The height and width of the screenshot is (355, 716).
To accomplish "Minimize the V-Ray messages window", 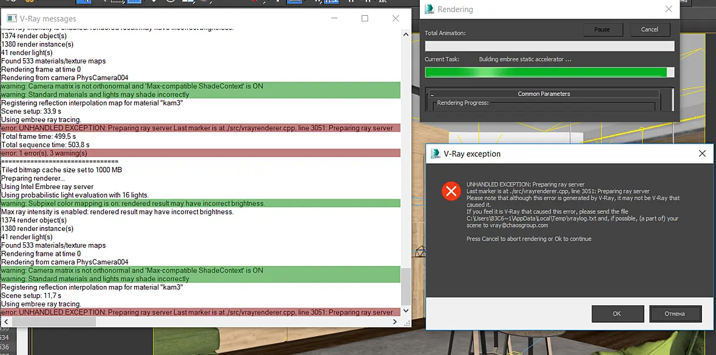I will click(x=334, y=18).
